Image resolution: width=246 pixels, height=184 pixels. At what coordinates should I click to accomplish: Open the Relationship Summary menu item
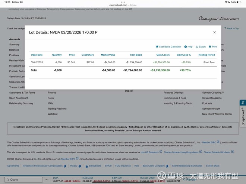tap(21, 103)
